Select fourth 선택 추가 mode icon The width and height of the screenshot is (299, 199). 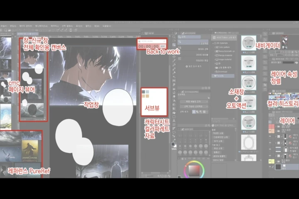point(204,112)
